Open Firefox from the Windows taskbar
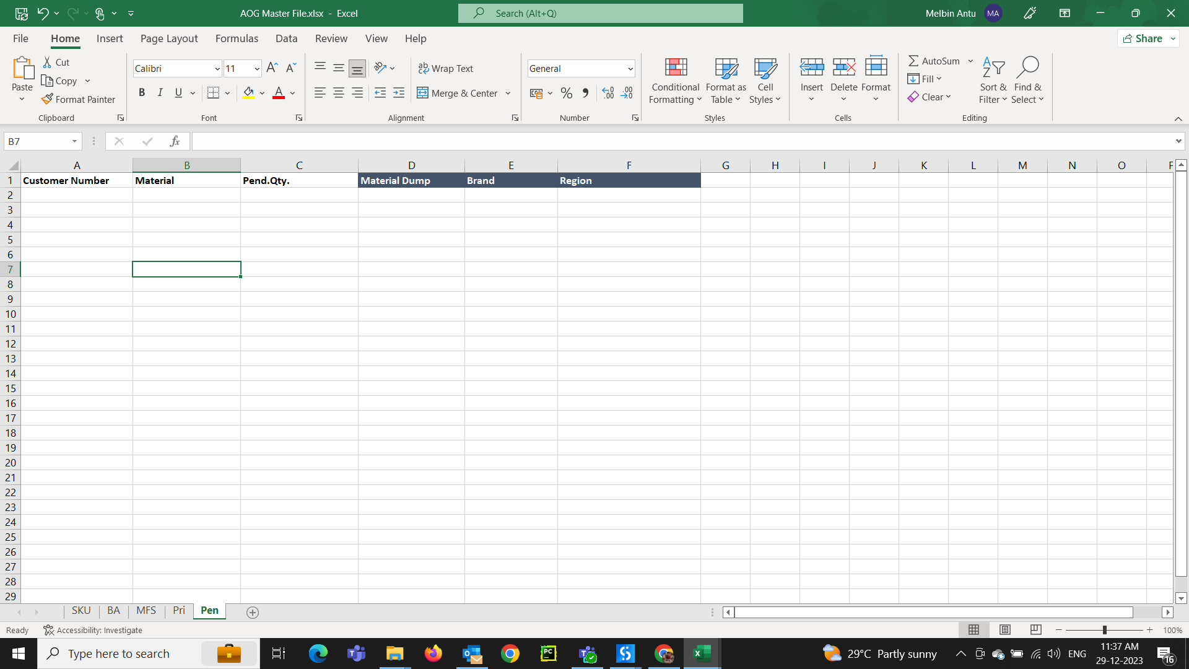 coord(433,654)
